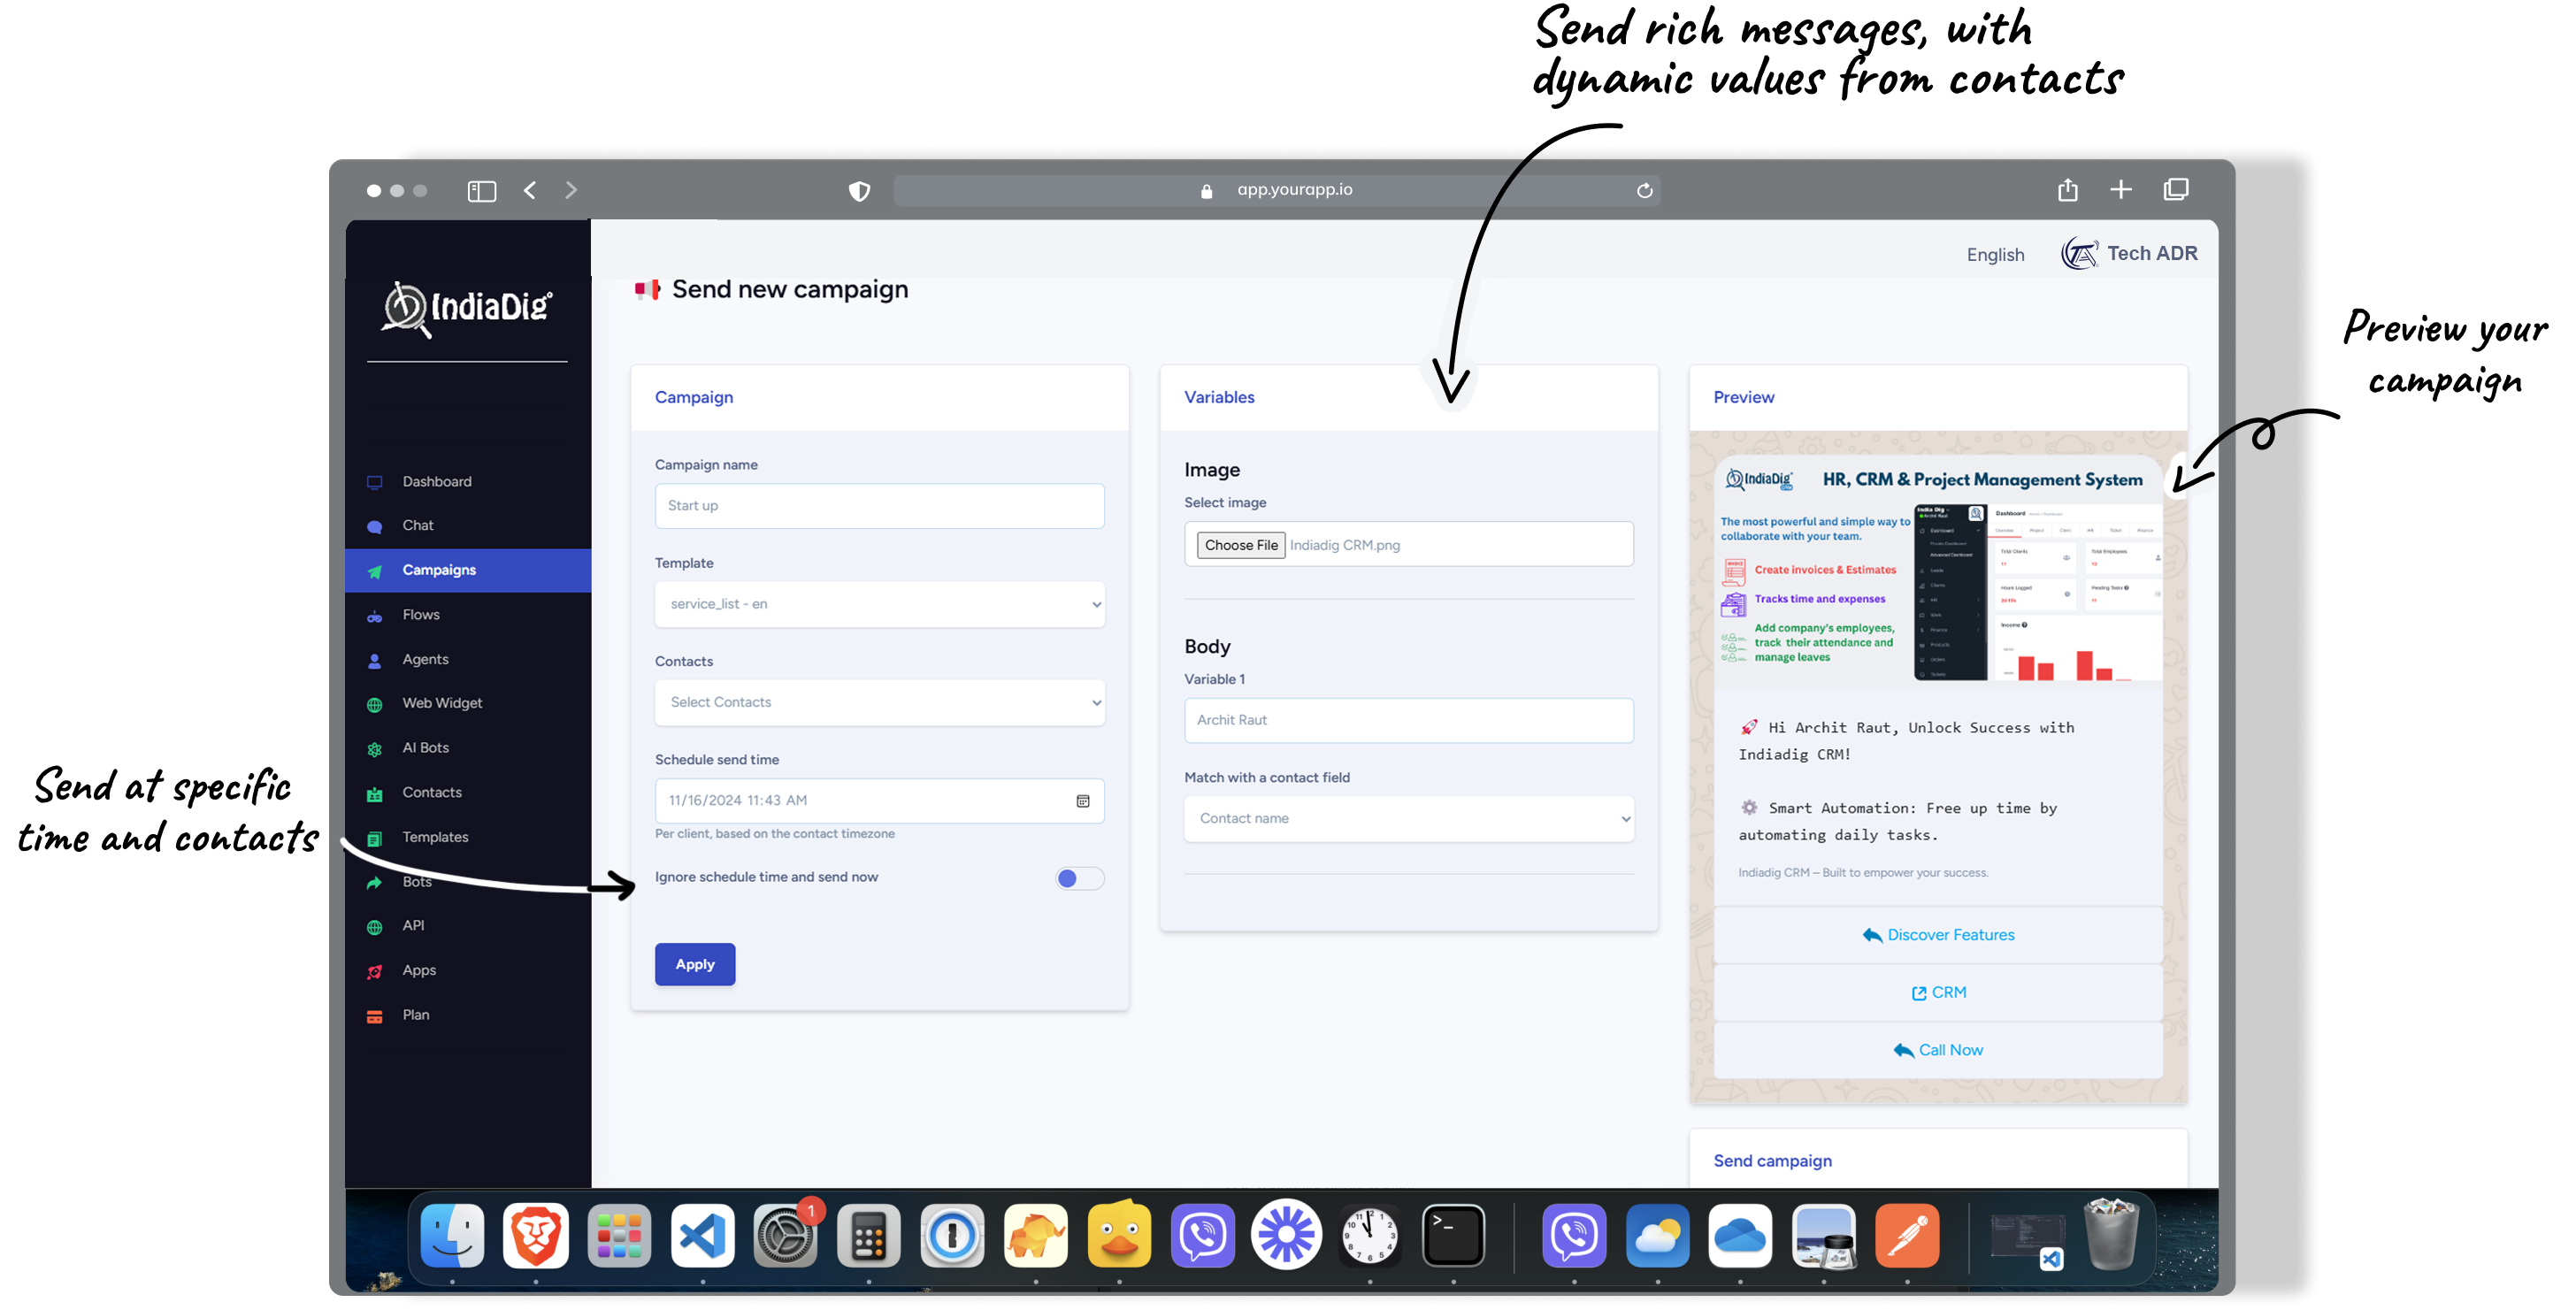Open Visual Studio Code from the dock
Screen dimensions: 2576x1310
(x=702, y=1236)
